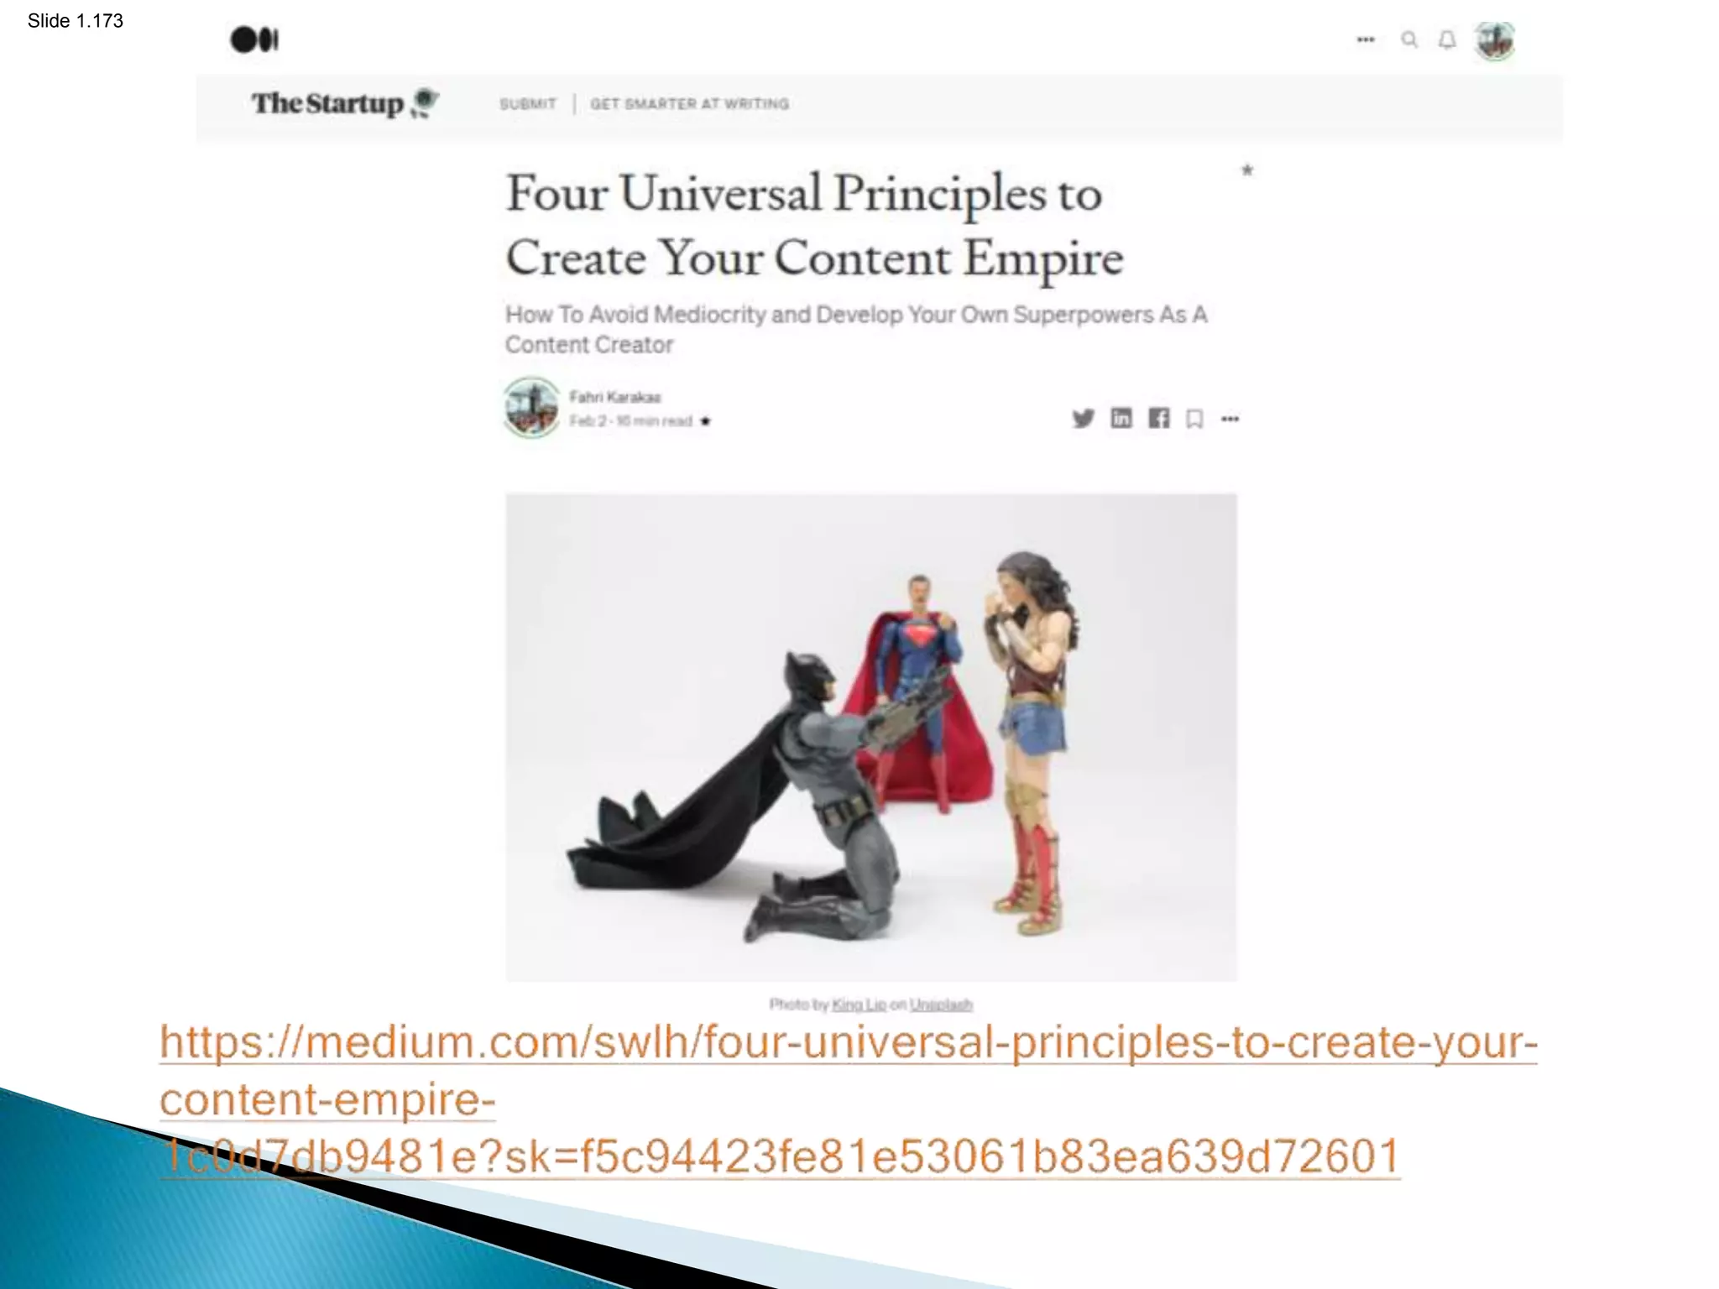The height and width of the screenshot is (1289, 1719).
Task: Click the article title 'Four Universal Principles'
Action: (x=814, y=225)
